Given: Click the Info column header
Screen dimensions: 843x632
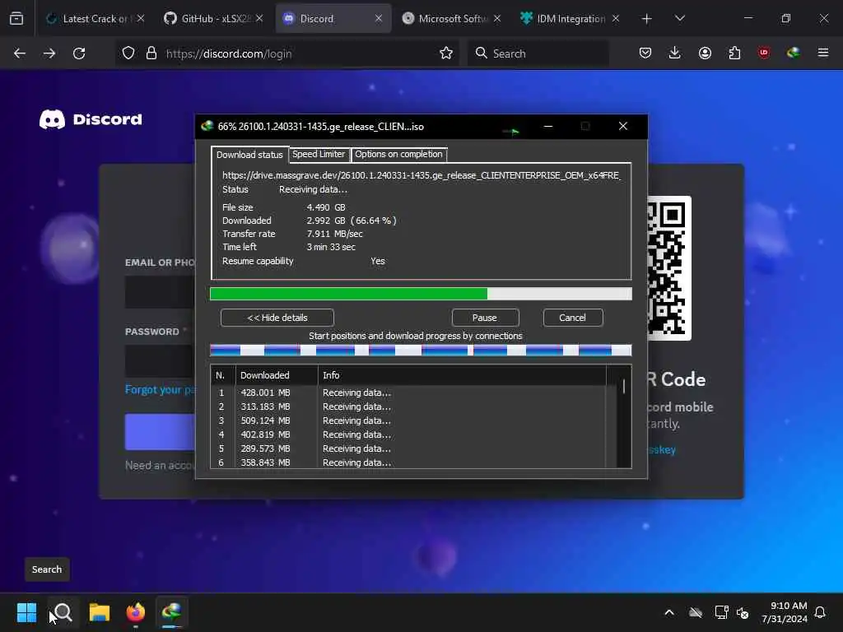Looking at the screenshot, I should [463, 375].
